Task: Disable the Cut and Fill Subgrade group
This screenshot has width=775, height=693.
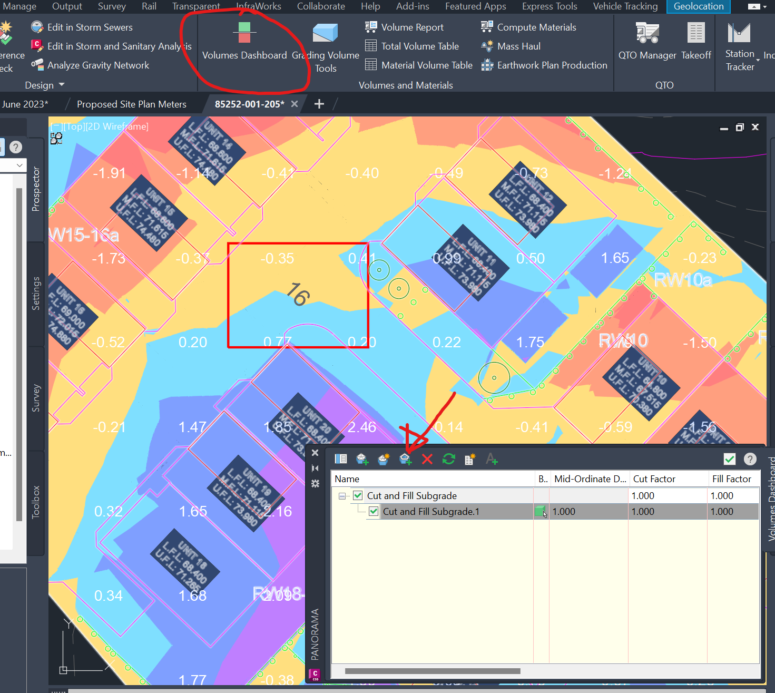Action: click(x=357, y=495)
